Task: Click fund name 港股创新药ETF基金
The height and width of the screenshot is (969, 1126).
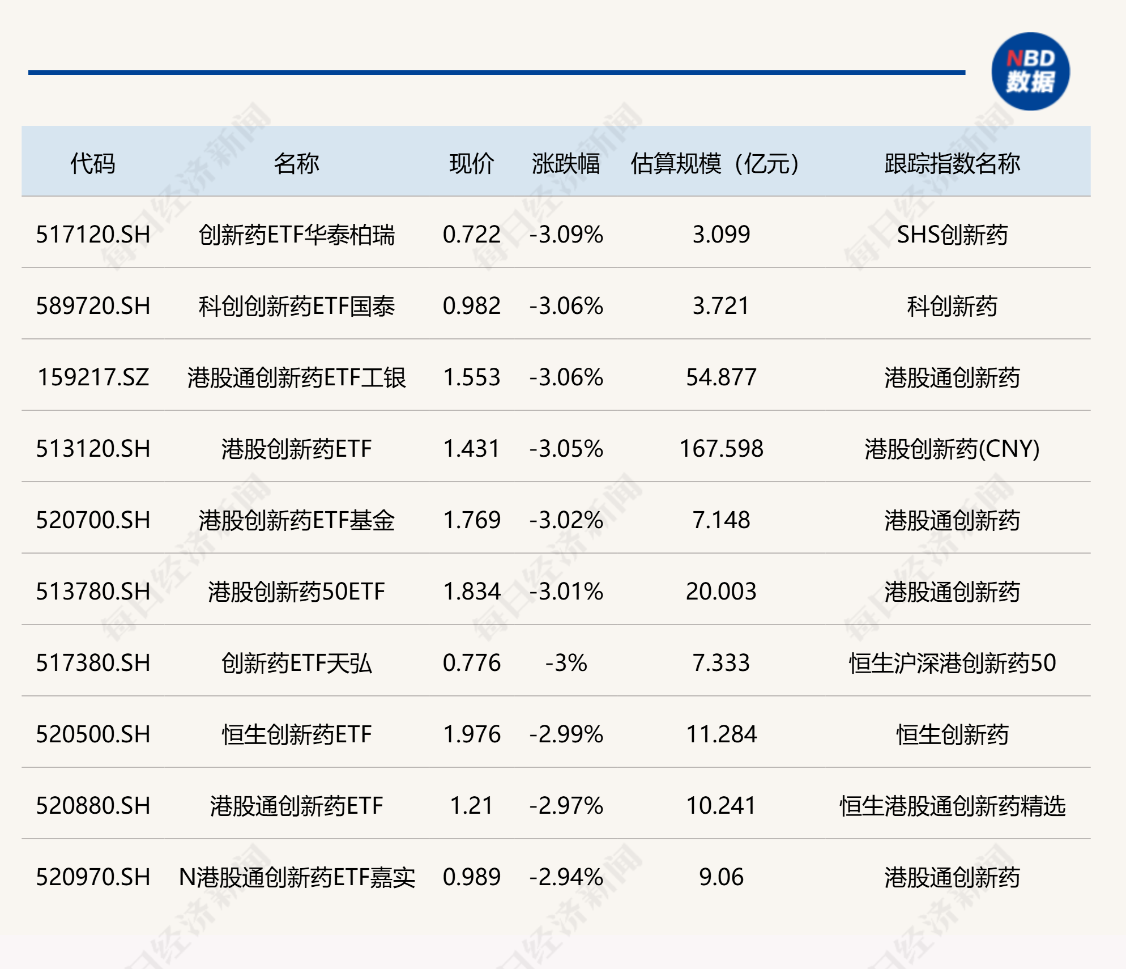Action: pyautogui.click(x=296, y=520)
